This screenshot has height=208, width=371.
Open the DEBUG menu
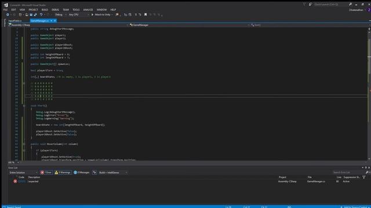(x=55, y=10)
